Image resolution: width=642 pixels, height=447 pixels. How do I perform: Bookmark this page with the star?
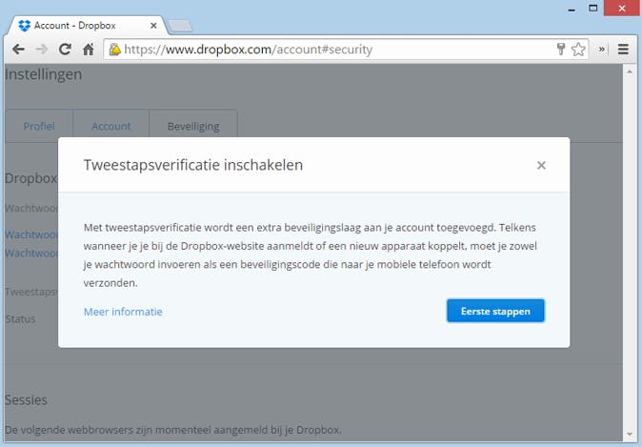tap(578, 50)
